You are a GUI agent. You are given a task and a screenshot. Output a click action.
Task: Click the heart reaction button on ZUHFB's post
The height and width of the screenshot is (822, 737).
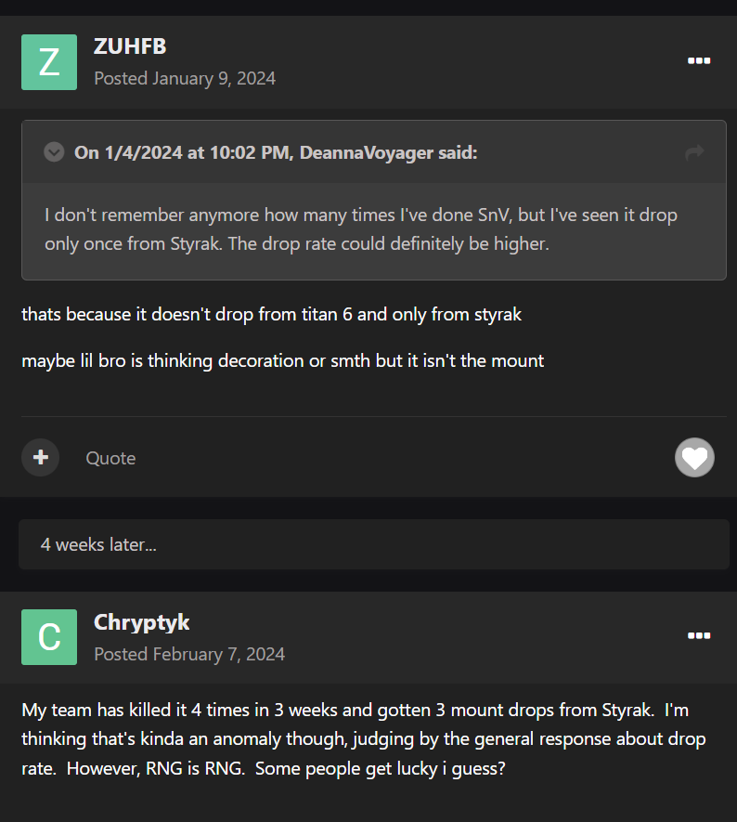click(694, 457)
